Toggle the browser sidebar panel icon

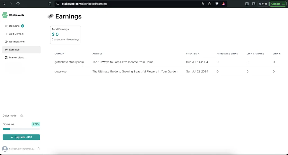click(x=247, y=4)
